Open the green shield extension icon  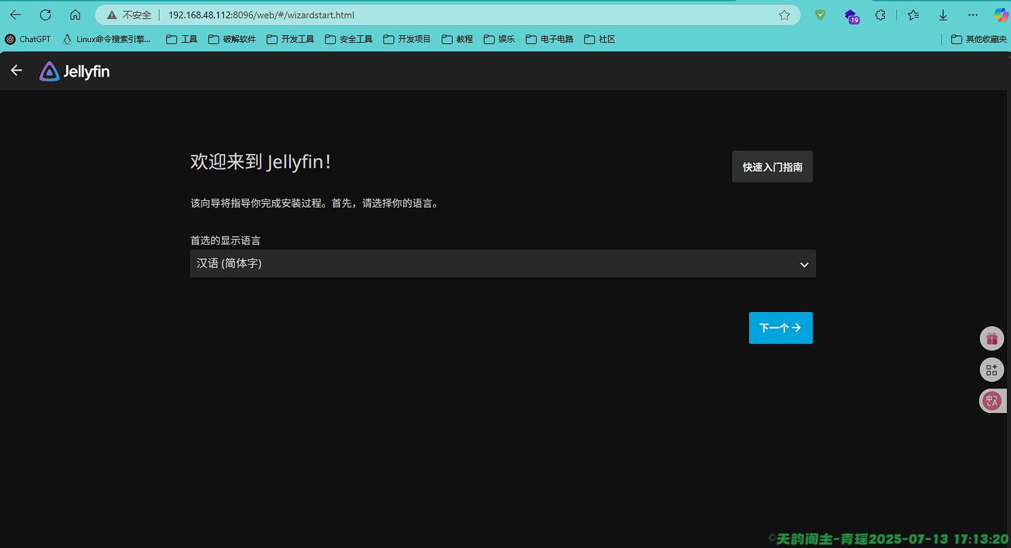[820, 15]
